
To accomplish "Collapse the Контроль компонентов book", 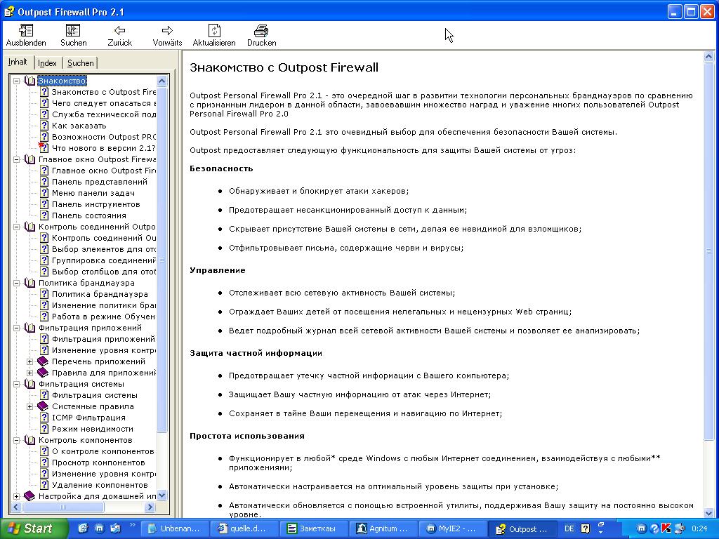I will 17,441.
